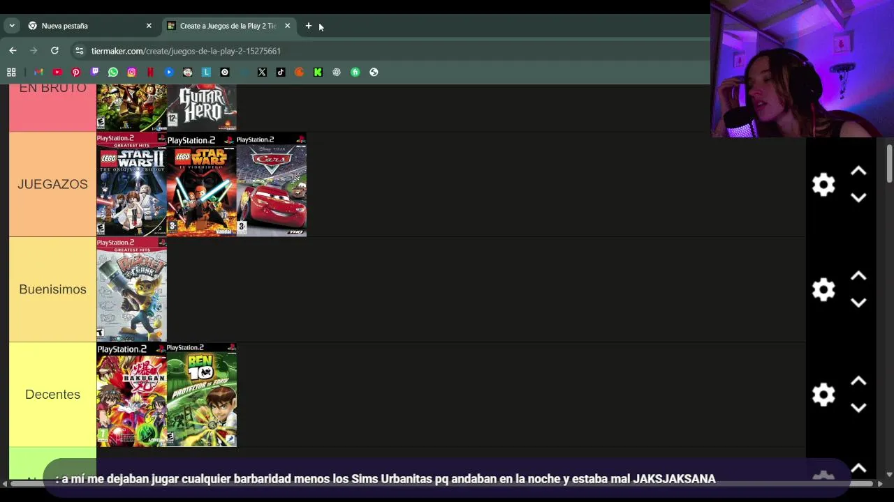Close the TierMaker tab
Screen dimensions: 894x502
pos(287,26)
